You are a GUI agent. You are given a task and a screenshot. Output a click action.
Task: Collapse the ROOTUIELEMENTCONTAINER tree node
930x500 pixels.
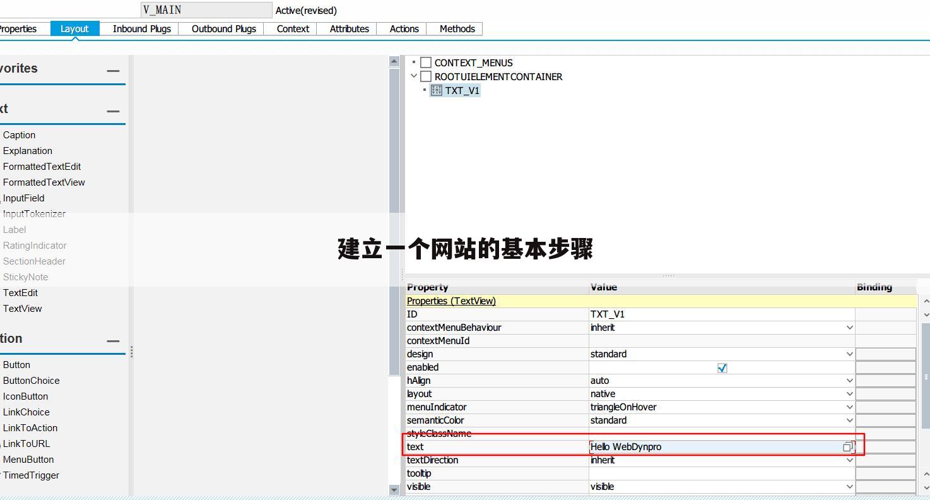413,76
